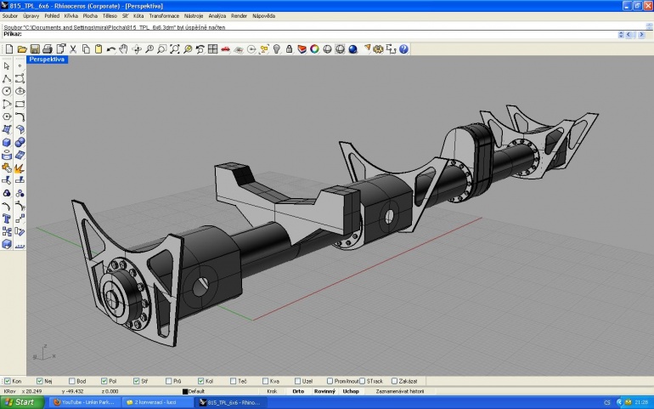Screen dimensions: 654x409
Task: Select the Box solid tool
Action: (x=7, y=143)
